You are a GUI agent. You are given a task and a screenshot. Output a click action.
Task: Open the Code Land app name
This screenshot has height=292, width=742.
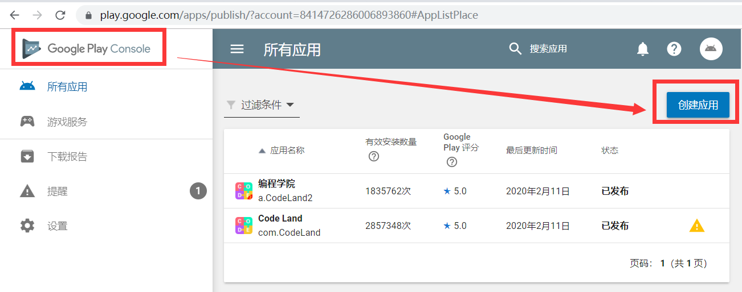(x=280, y=218)
